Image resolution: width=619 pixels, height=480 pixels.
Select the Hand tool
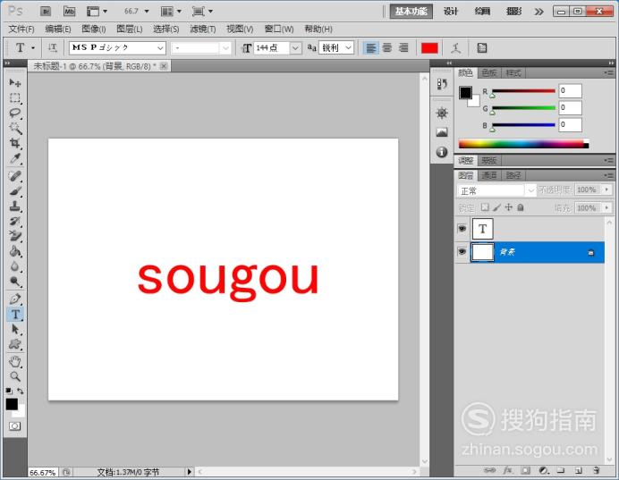(x=15, y=361)
